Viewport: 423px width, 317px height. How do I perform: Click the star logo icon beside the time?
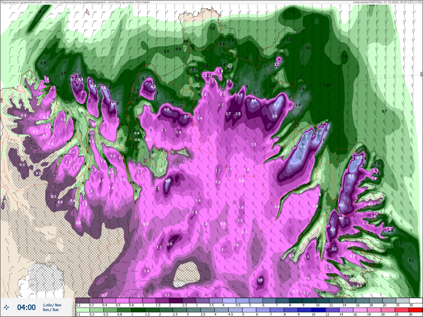click(x=6, y=308)
